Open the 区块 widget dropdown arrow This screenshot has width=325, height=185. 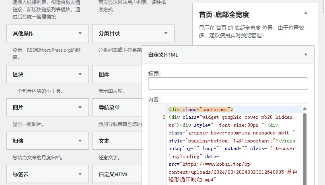[80, 75]
